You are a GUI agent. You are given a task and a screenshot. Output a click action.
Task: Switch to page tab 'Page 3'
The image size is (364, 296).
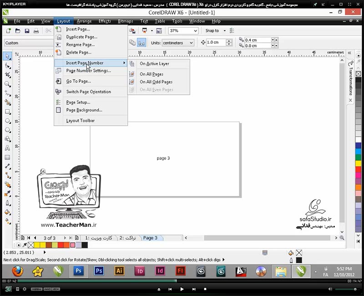coord(150,238)
